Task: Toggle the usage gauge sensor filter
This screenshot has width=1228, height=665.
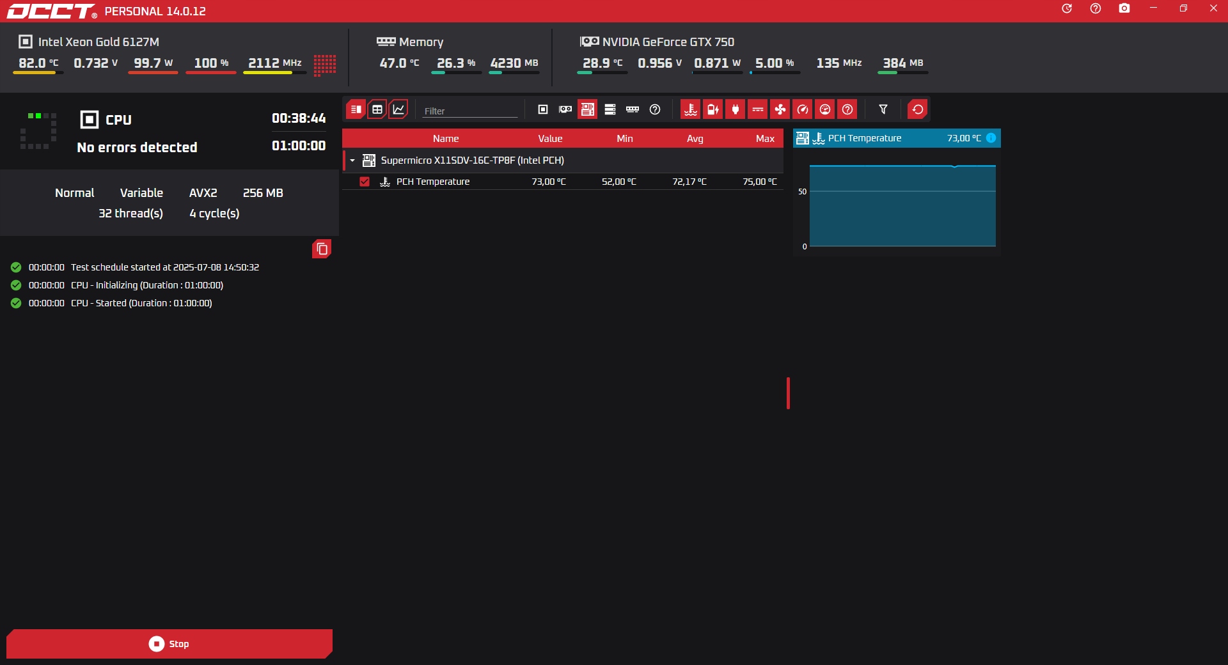Action: pyautogui.click(x=825, y=109)
